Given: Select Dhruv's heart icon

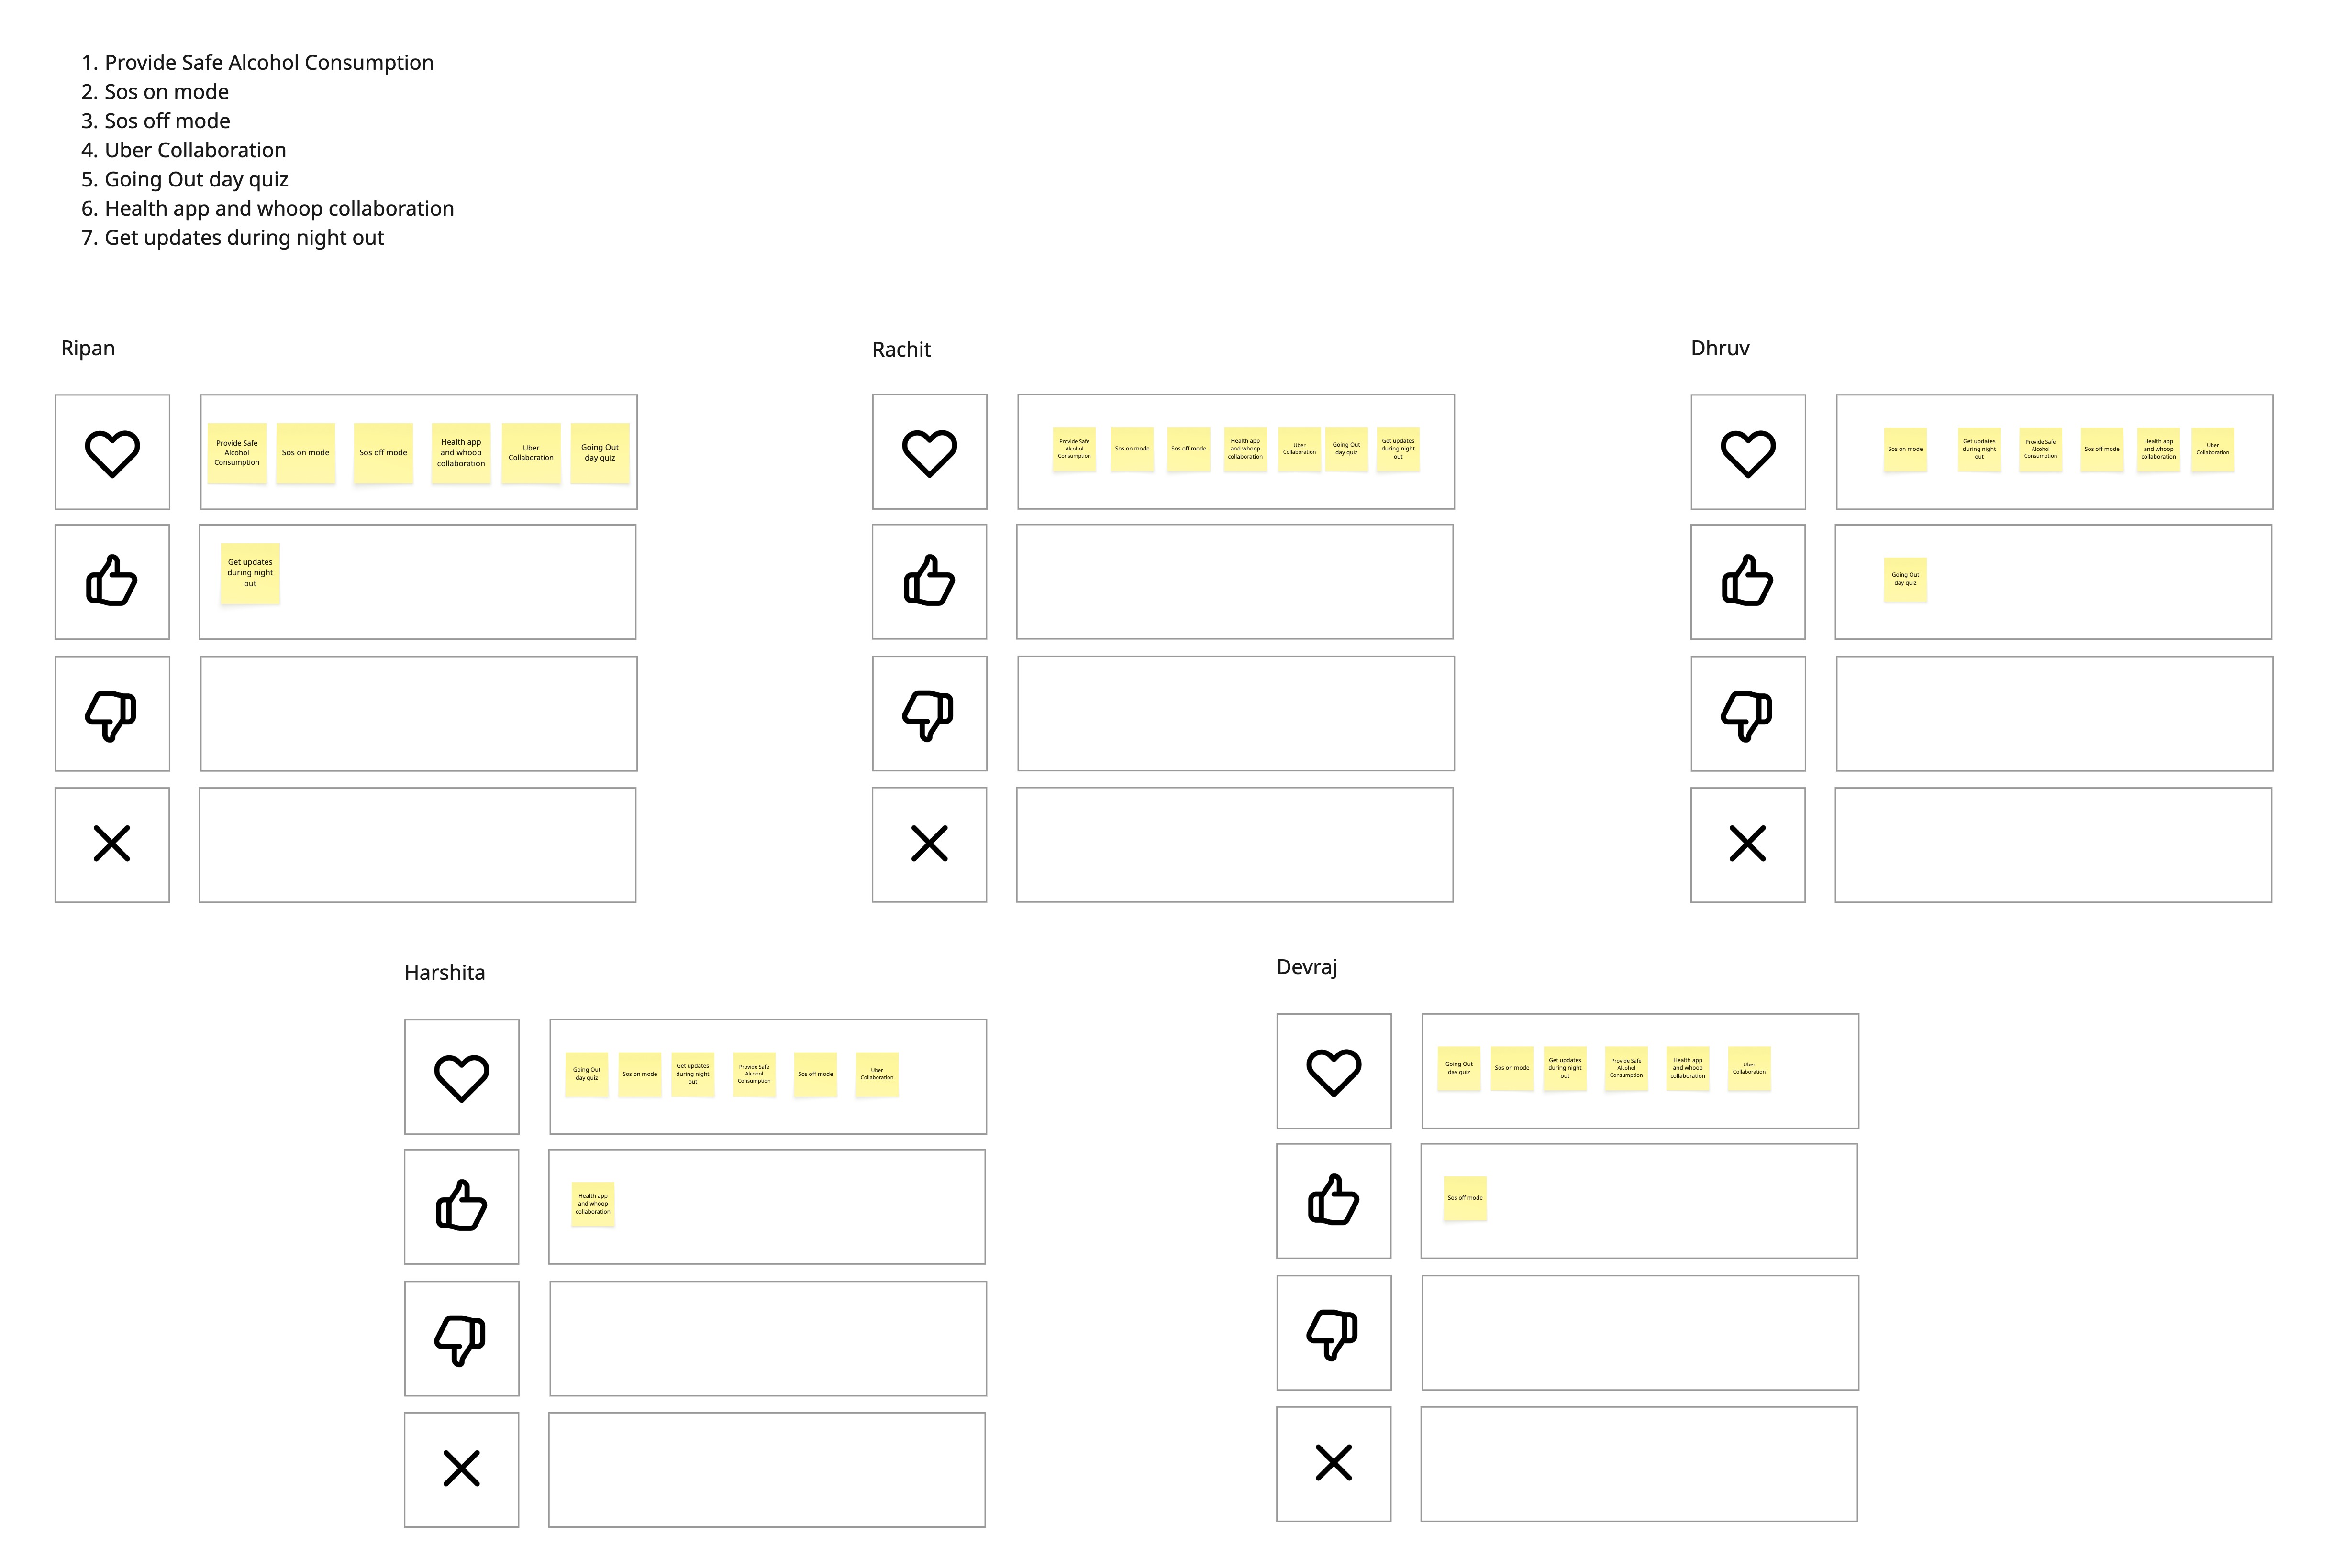Looking at the screenshot, I should pos(1747,453).
